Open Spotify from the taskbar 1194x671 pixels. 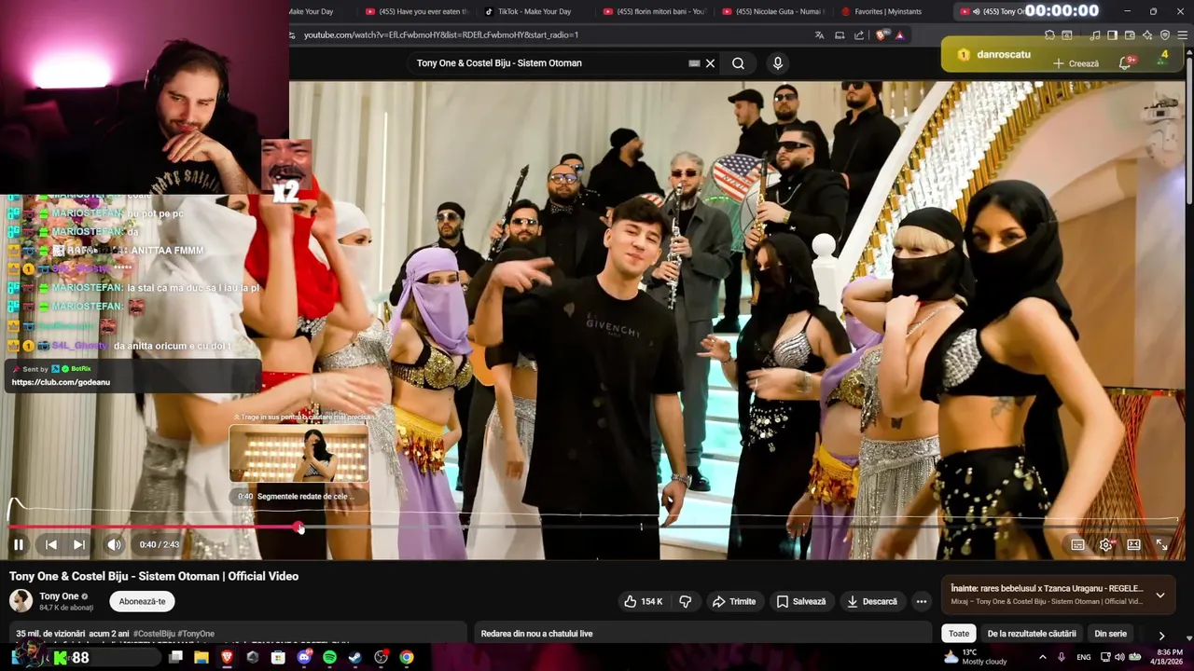[x=329, y=657]
